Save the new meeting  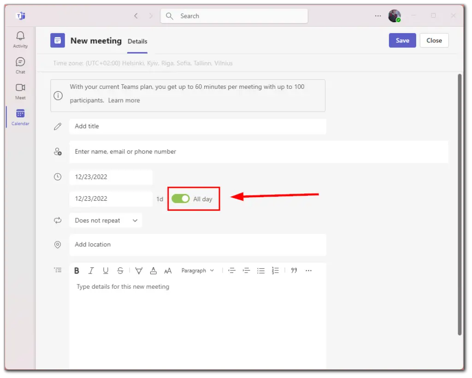[402, 41]
